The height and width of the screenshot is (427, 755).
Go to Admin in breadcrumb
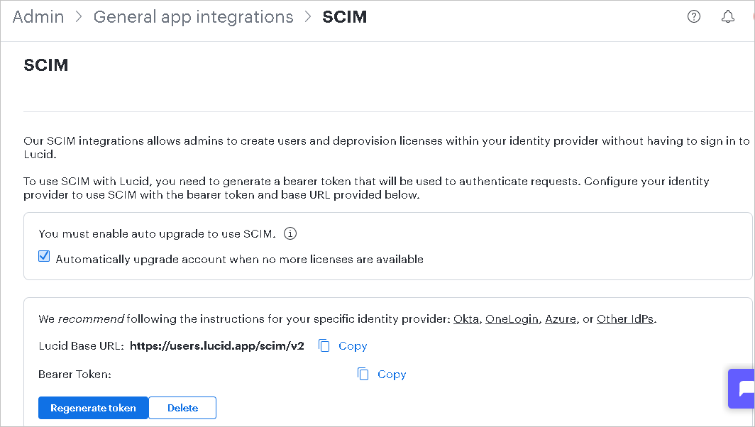click(38, 17)
